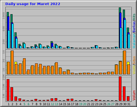Select the "Halaman" legend label
This screenshot has height=107, width=137.
click(134, 41)
